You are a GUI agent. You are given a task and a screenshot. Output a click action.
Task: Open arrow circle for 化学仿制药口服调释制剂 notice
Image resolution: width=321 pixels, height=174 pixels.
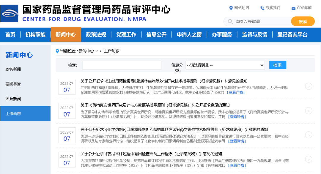309,135
